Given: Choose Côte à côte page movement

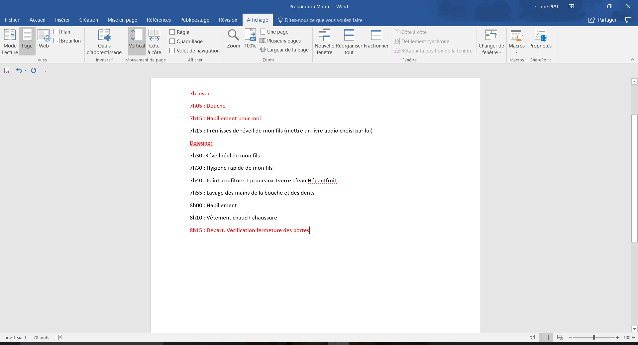Looking at the screenshot, I should click(x=154, y=42).
